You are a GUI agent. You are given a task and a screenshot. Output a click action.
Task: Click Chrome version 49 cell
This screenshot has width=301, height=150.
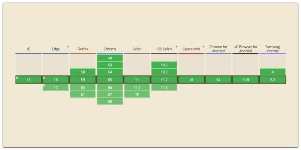tap(110, 58)
